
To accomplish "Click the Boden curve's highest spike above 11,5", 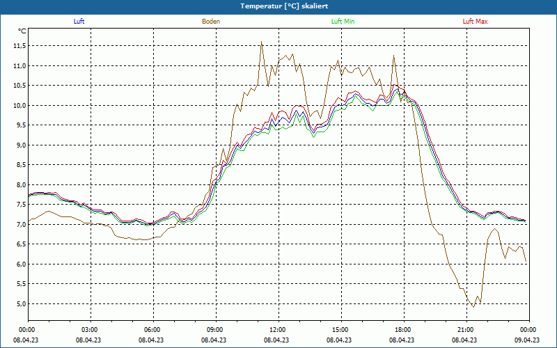I will (262, 42).
